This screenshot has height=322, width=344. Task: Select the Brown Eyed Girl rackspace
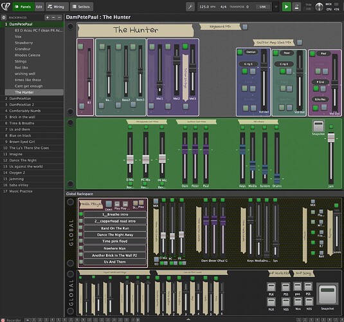(x=32, y=142)
